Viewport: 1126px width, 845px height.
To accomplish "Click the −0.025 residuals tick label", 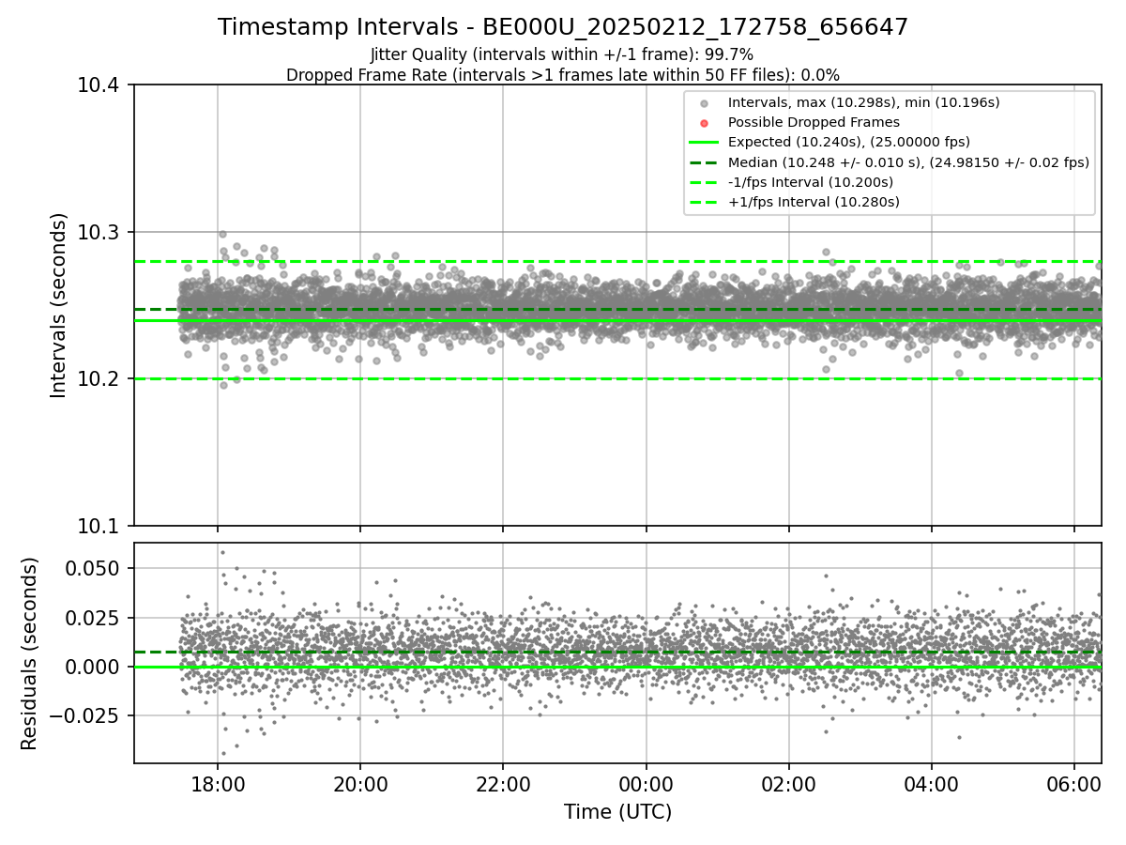I will click(84, 715).
